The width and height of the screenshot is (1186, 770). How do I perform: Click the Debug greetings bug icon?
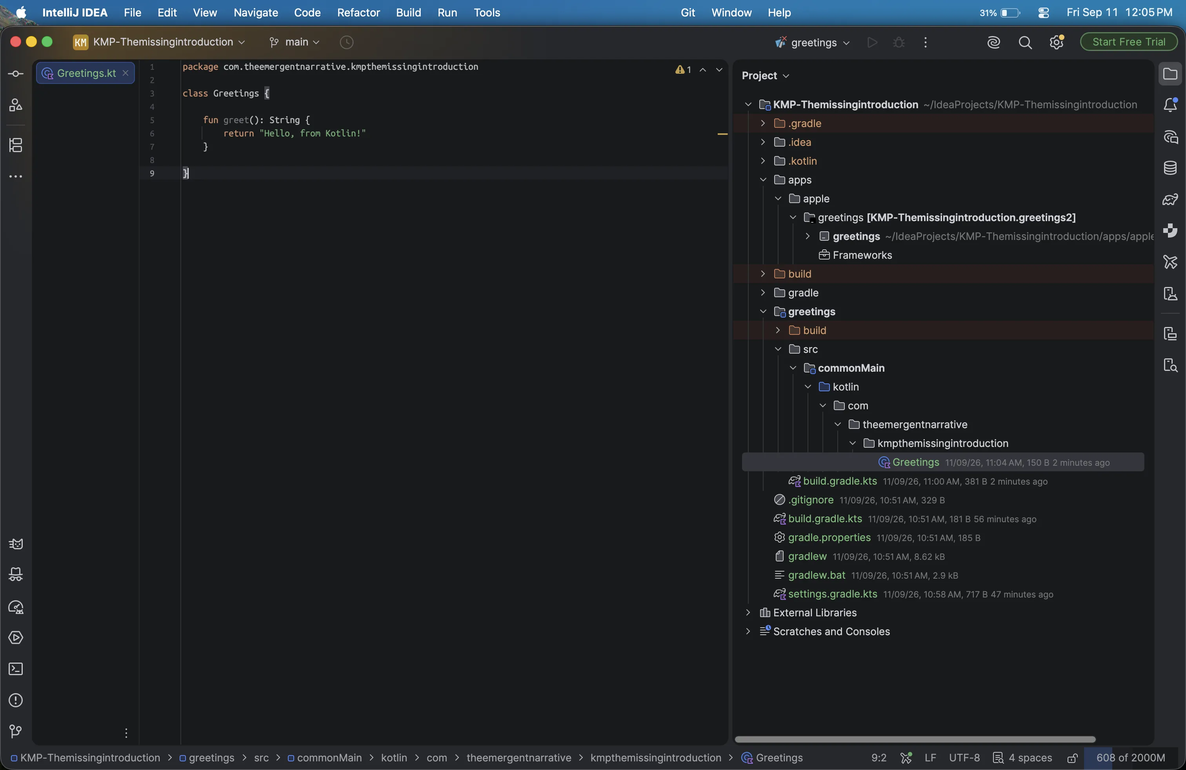899,42
